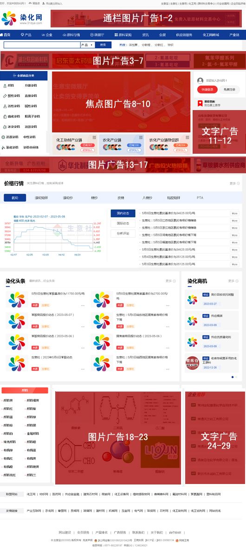
Task: Click QR code icon on 农化产业链 card
Action: click(141, 137)
